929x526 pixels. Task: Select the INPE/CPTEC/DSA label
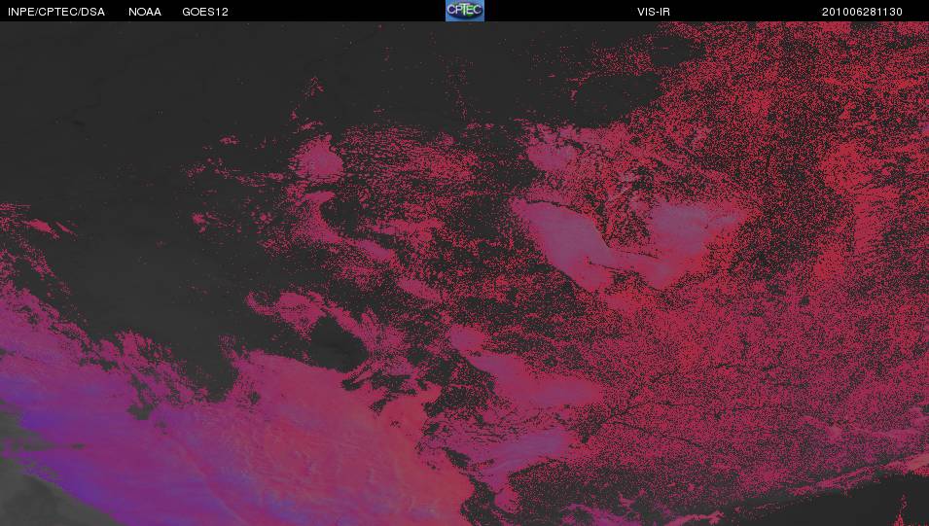56,12
